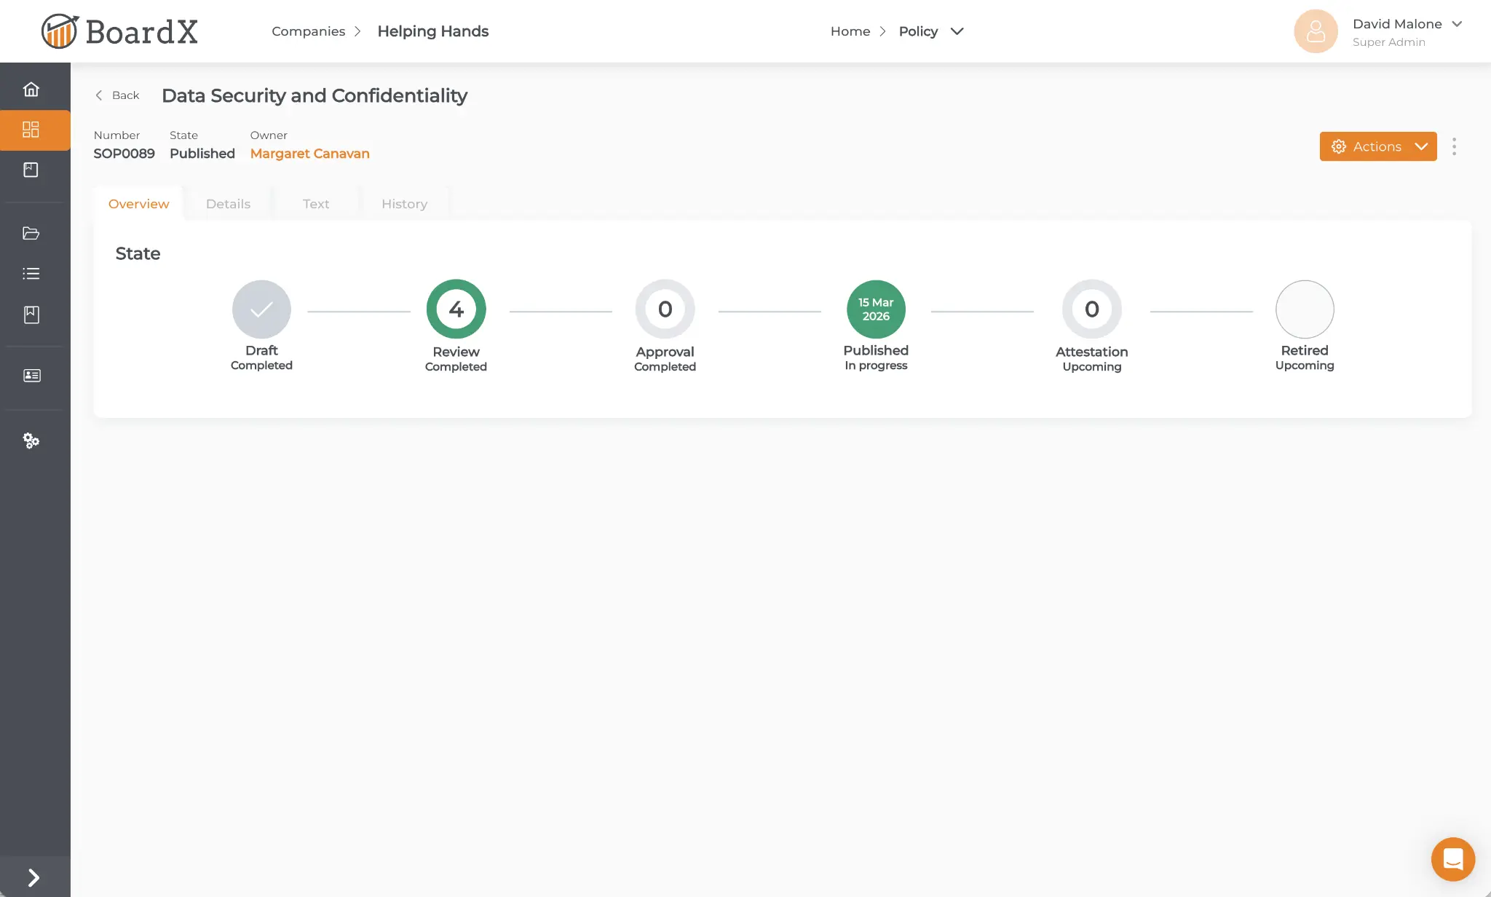Open the David Malone account dropdown
This screenshot has height=897, width=1491.
tap(1408, 24)
